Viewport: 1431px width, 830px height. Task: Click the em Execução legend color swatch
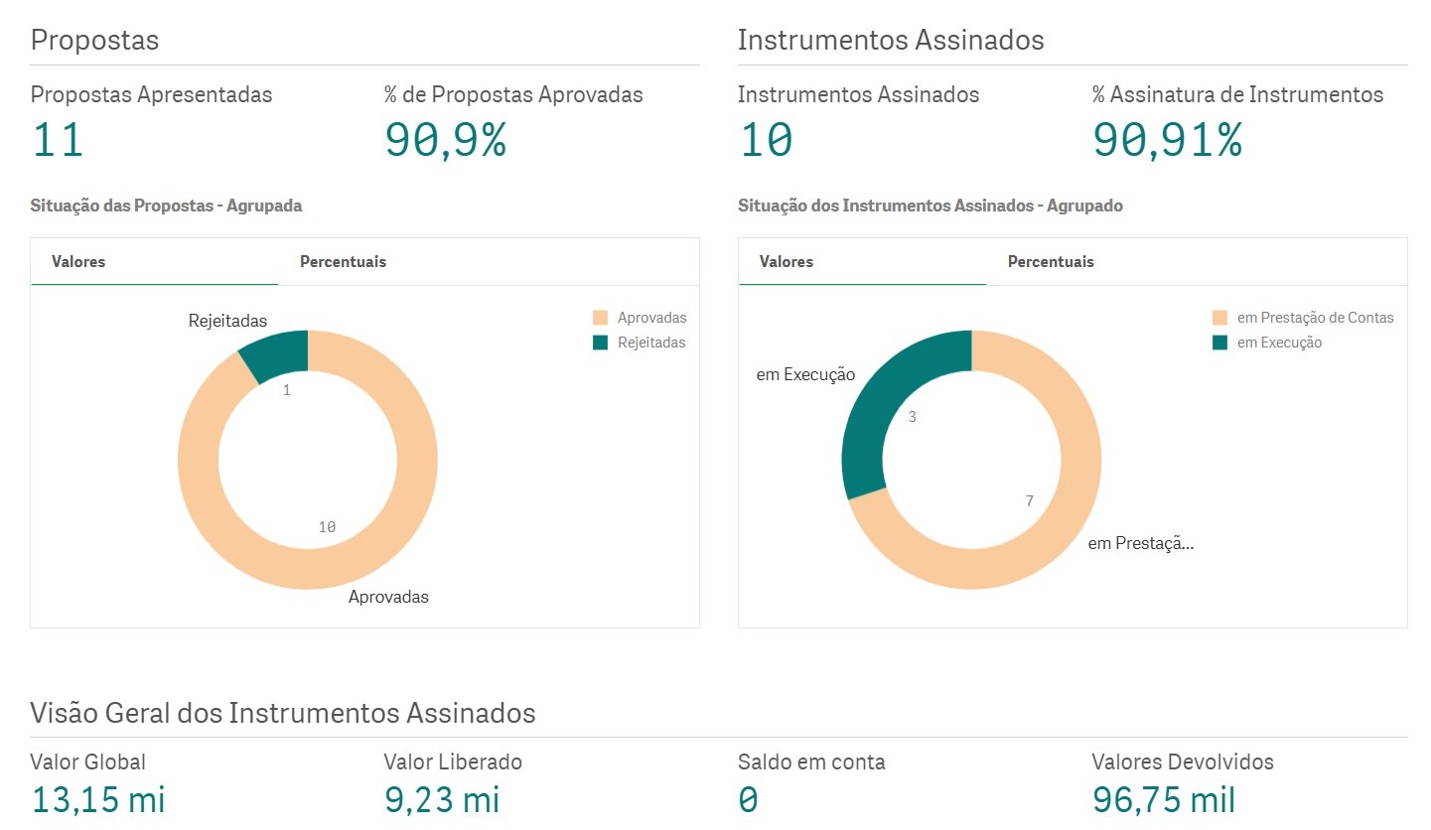coord(1219,344)
